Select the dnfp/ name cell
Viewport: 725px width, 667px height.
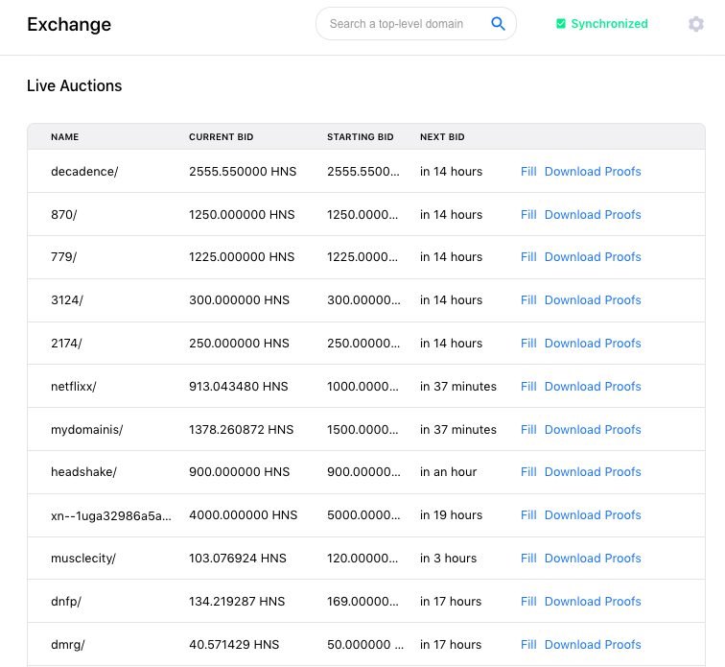(65, 602)
